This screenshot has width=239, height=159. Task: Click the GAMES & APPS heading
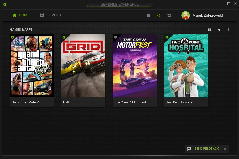tap(21, 30)
